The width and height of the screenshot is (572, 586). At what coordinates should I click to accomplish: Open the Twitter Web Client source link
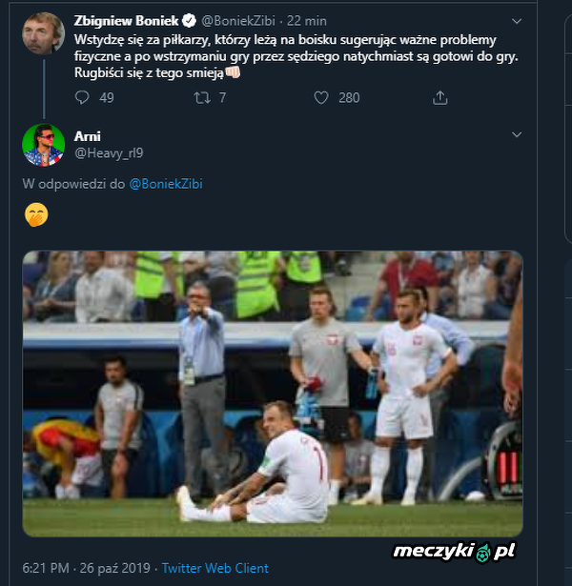click(214, 568)
